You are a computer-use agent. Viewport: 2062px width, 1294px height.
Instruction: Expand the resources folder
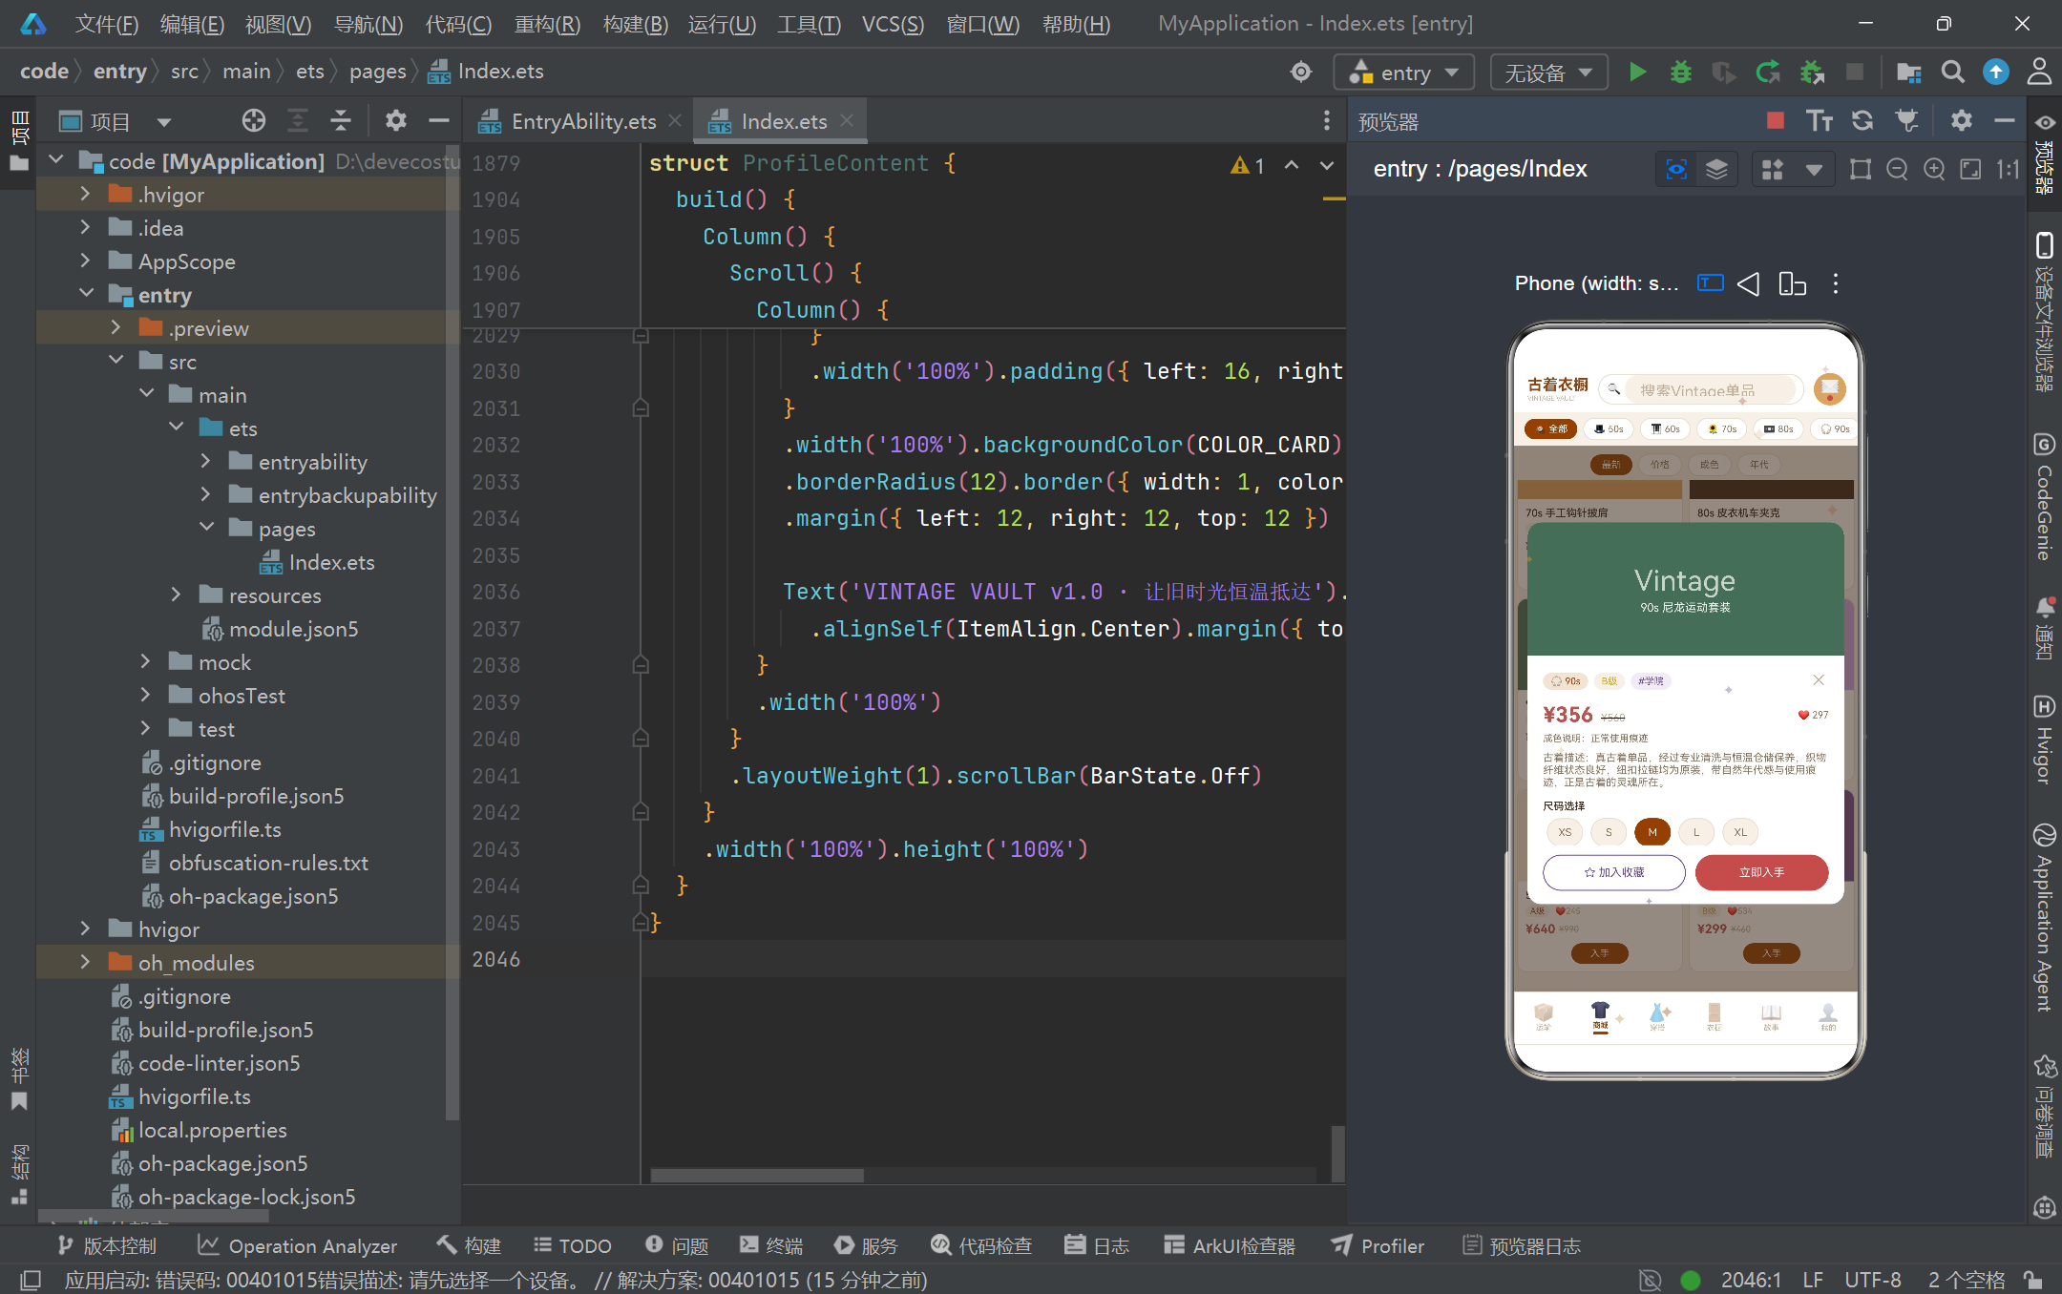coord(176,595)
